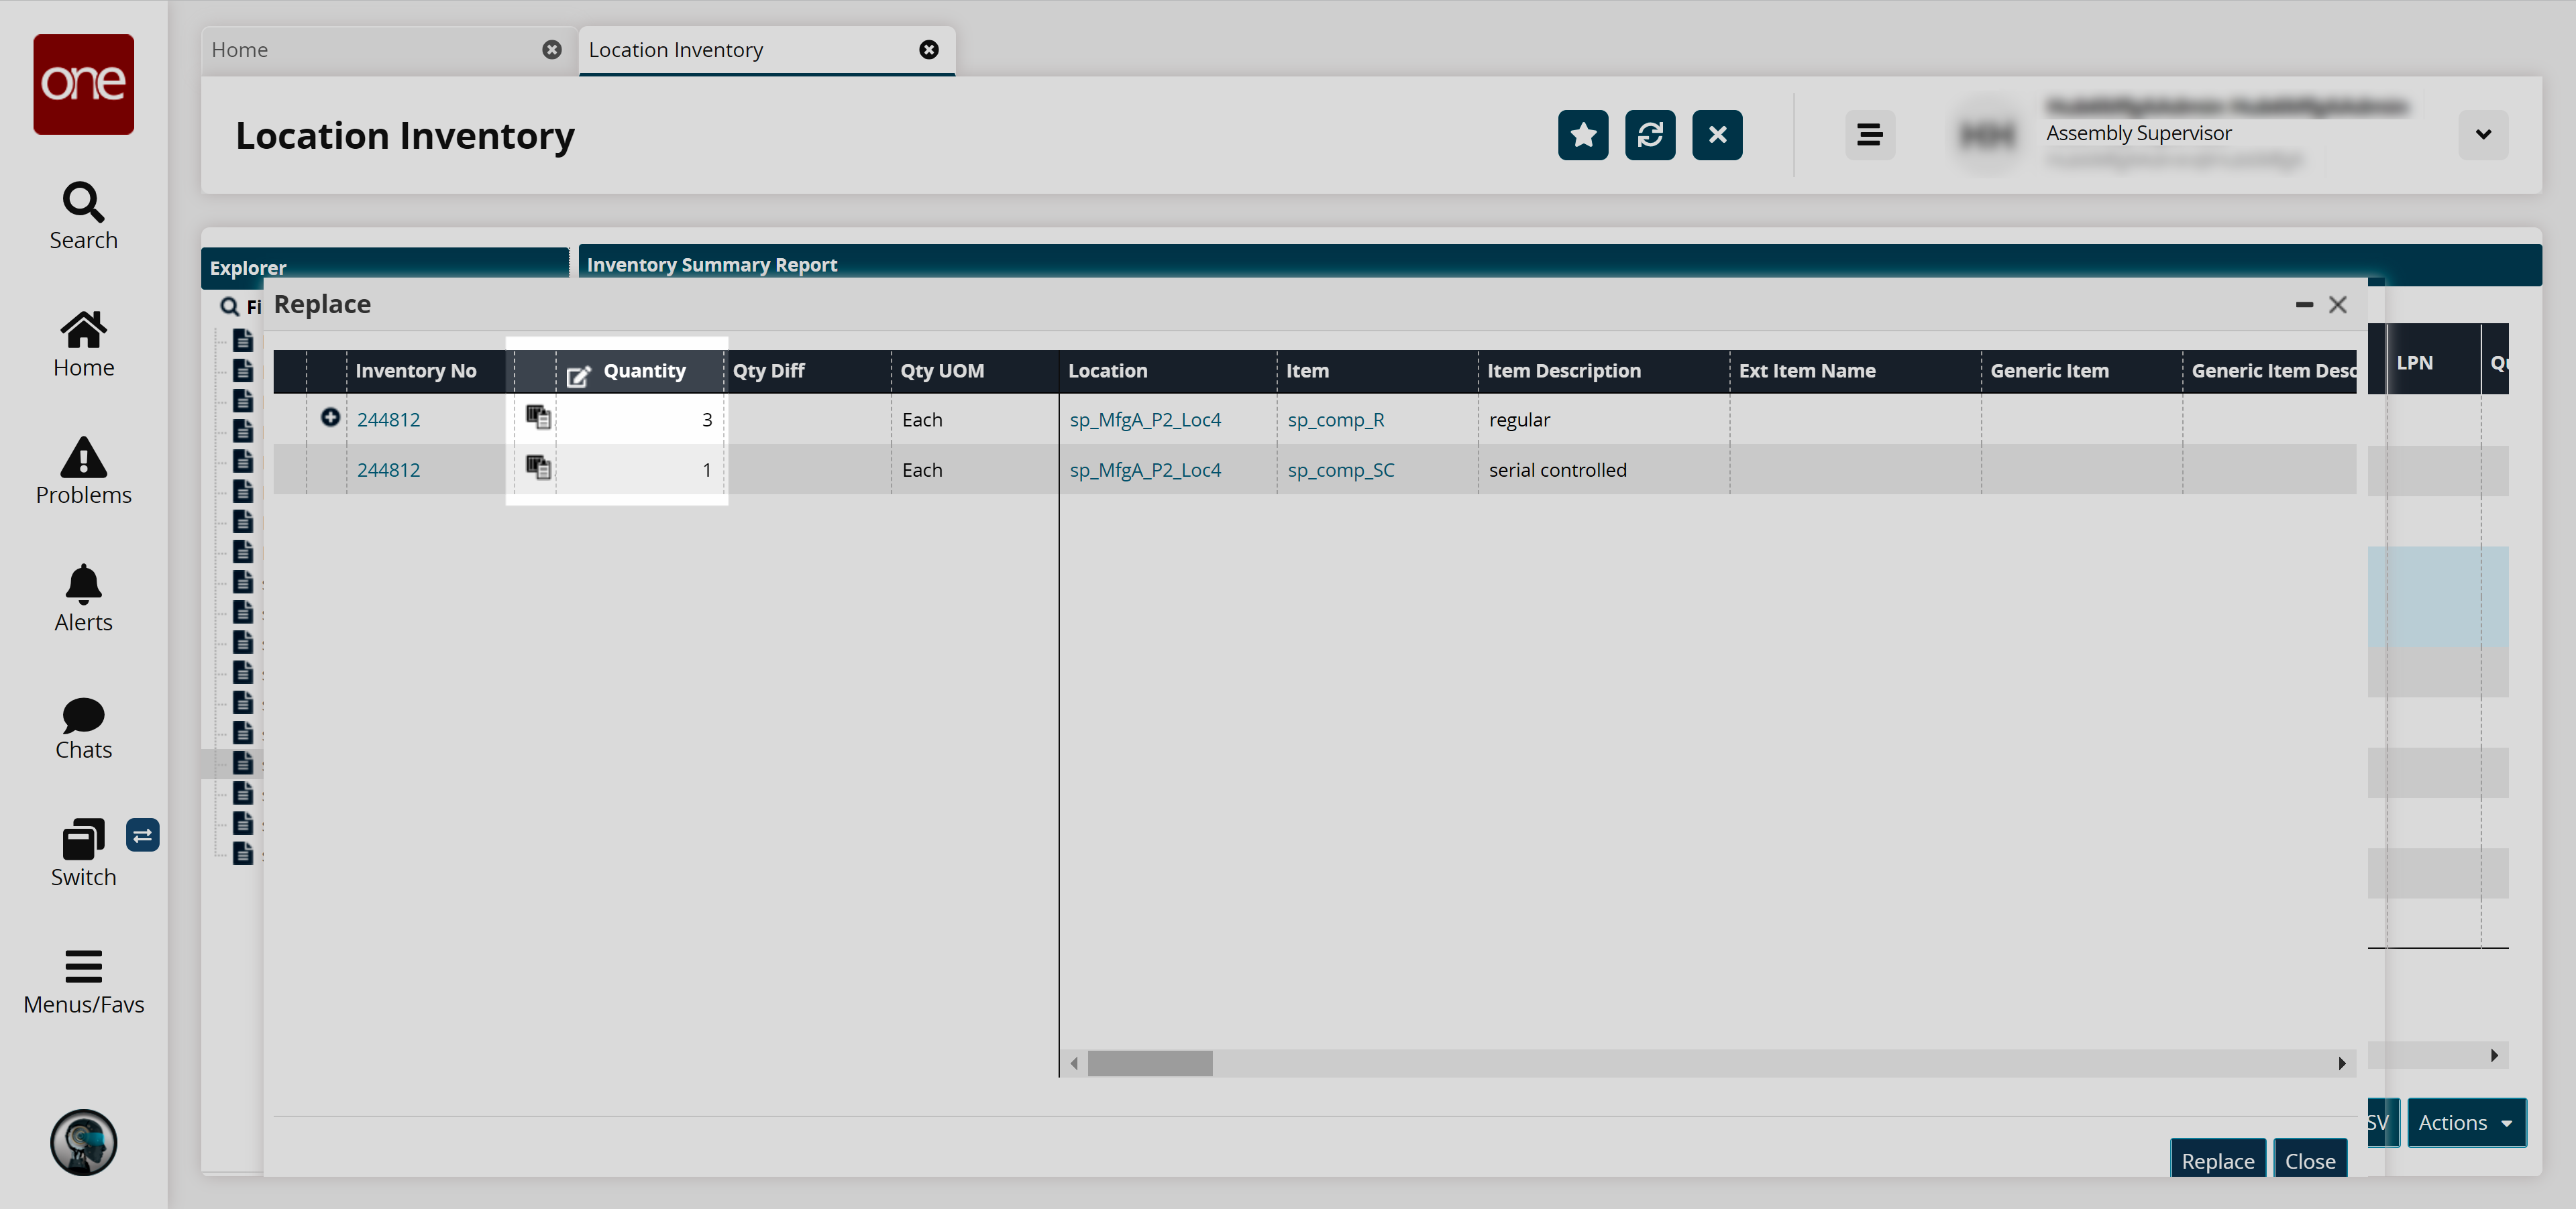Click the Quantity column header

pos(644,371)
